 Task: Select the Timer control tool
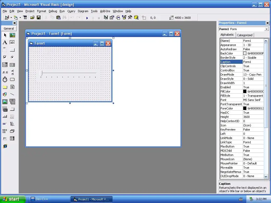(x=5, y=79)
